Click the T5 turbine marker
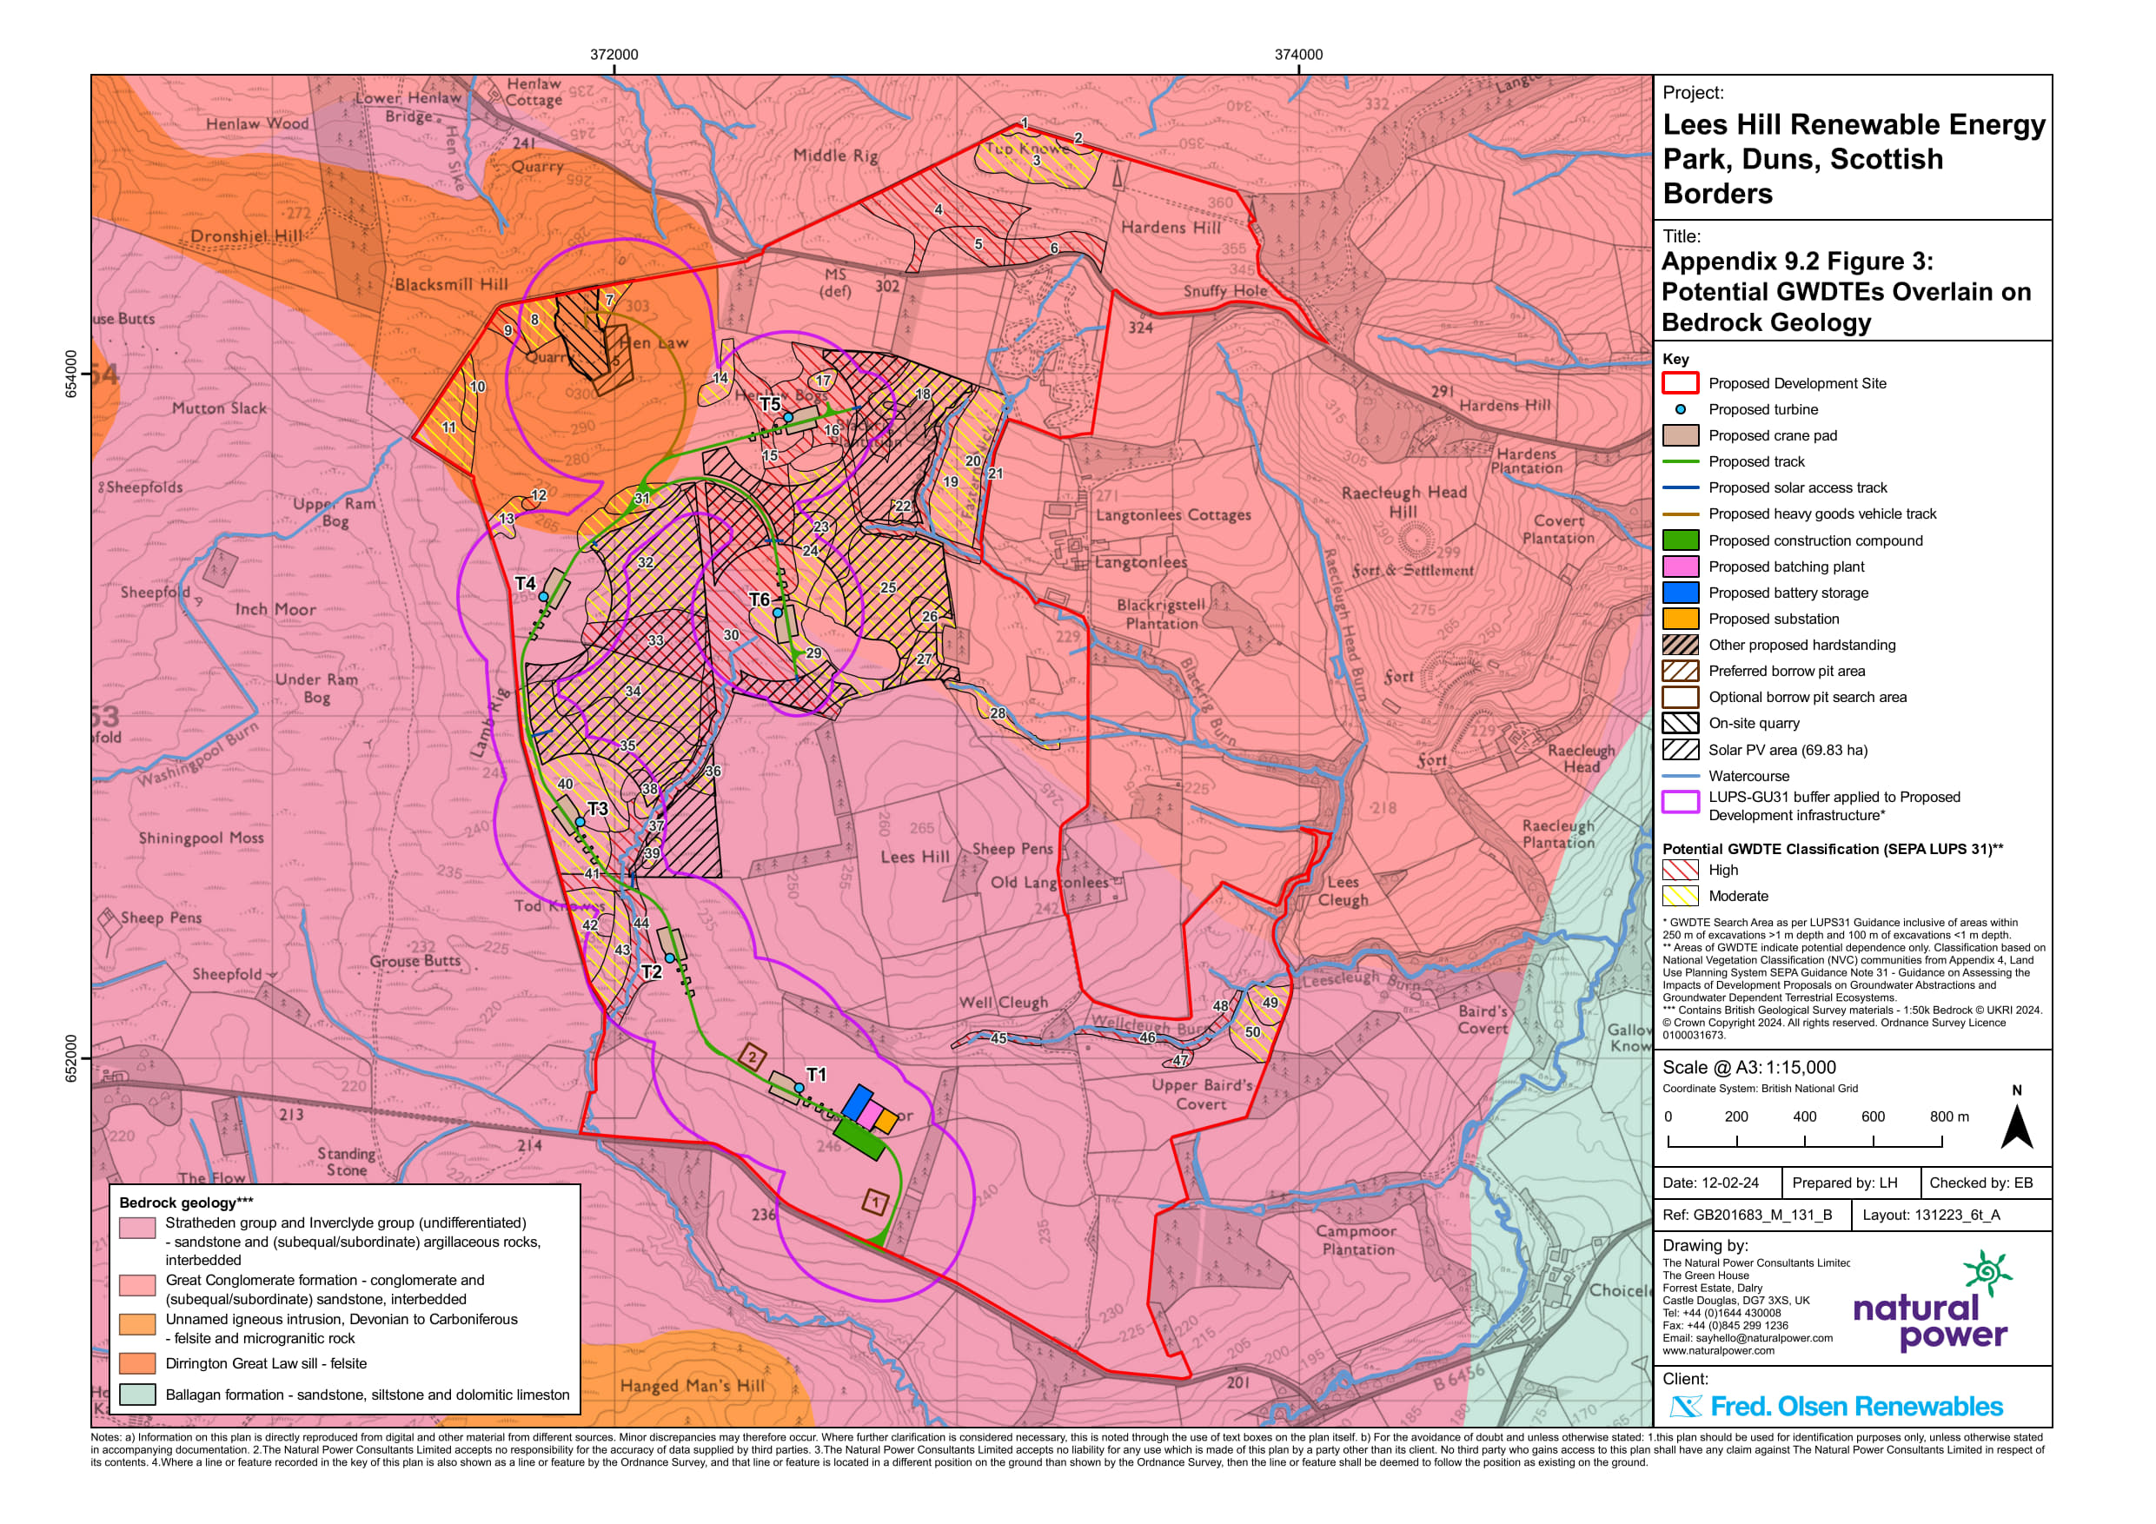 click(x=788, y=417)
